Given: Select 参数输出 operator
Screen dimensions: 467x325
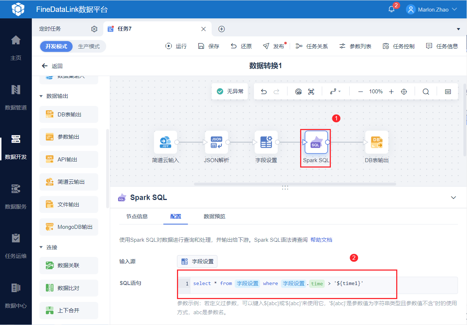Looking at the screenshot, I should (69, 137).
